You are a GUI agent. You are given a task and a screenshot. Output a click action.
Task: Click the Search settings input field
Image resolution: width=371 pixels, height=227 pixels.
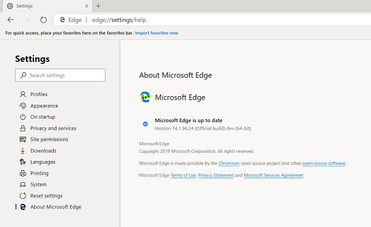point(60,75)
